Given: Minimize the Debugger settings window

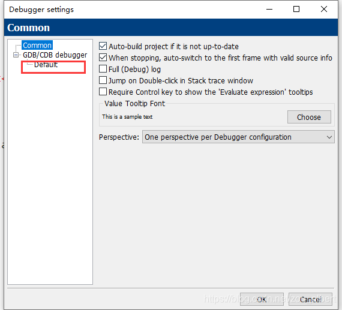Looking at the screenshot, I should coord(269,9).
